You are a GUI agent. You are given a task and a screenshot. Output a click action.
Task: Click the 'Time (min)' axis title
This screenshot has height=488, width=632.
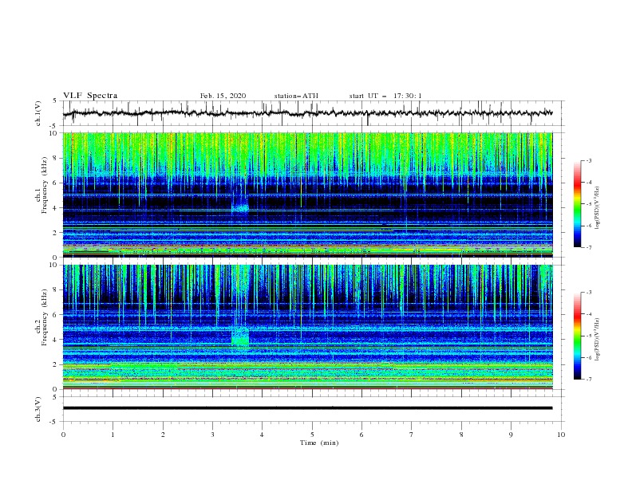(x=319, y=443)
